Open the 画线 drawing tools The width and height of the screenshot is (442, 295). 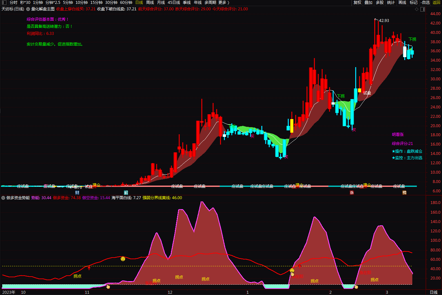click(402, 3)
